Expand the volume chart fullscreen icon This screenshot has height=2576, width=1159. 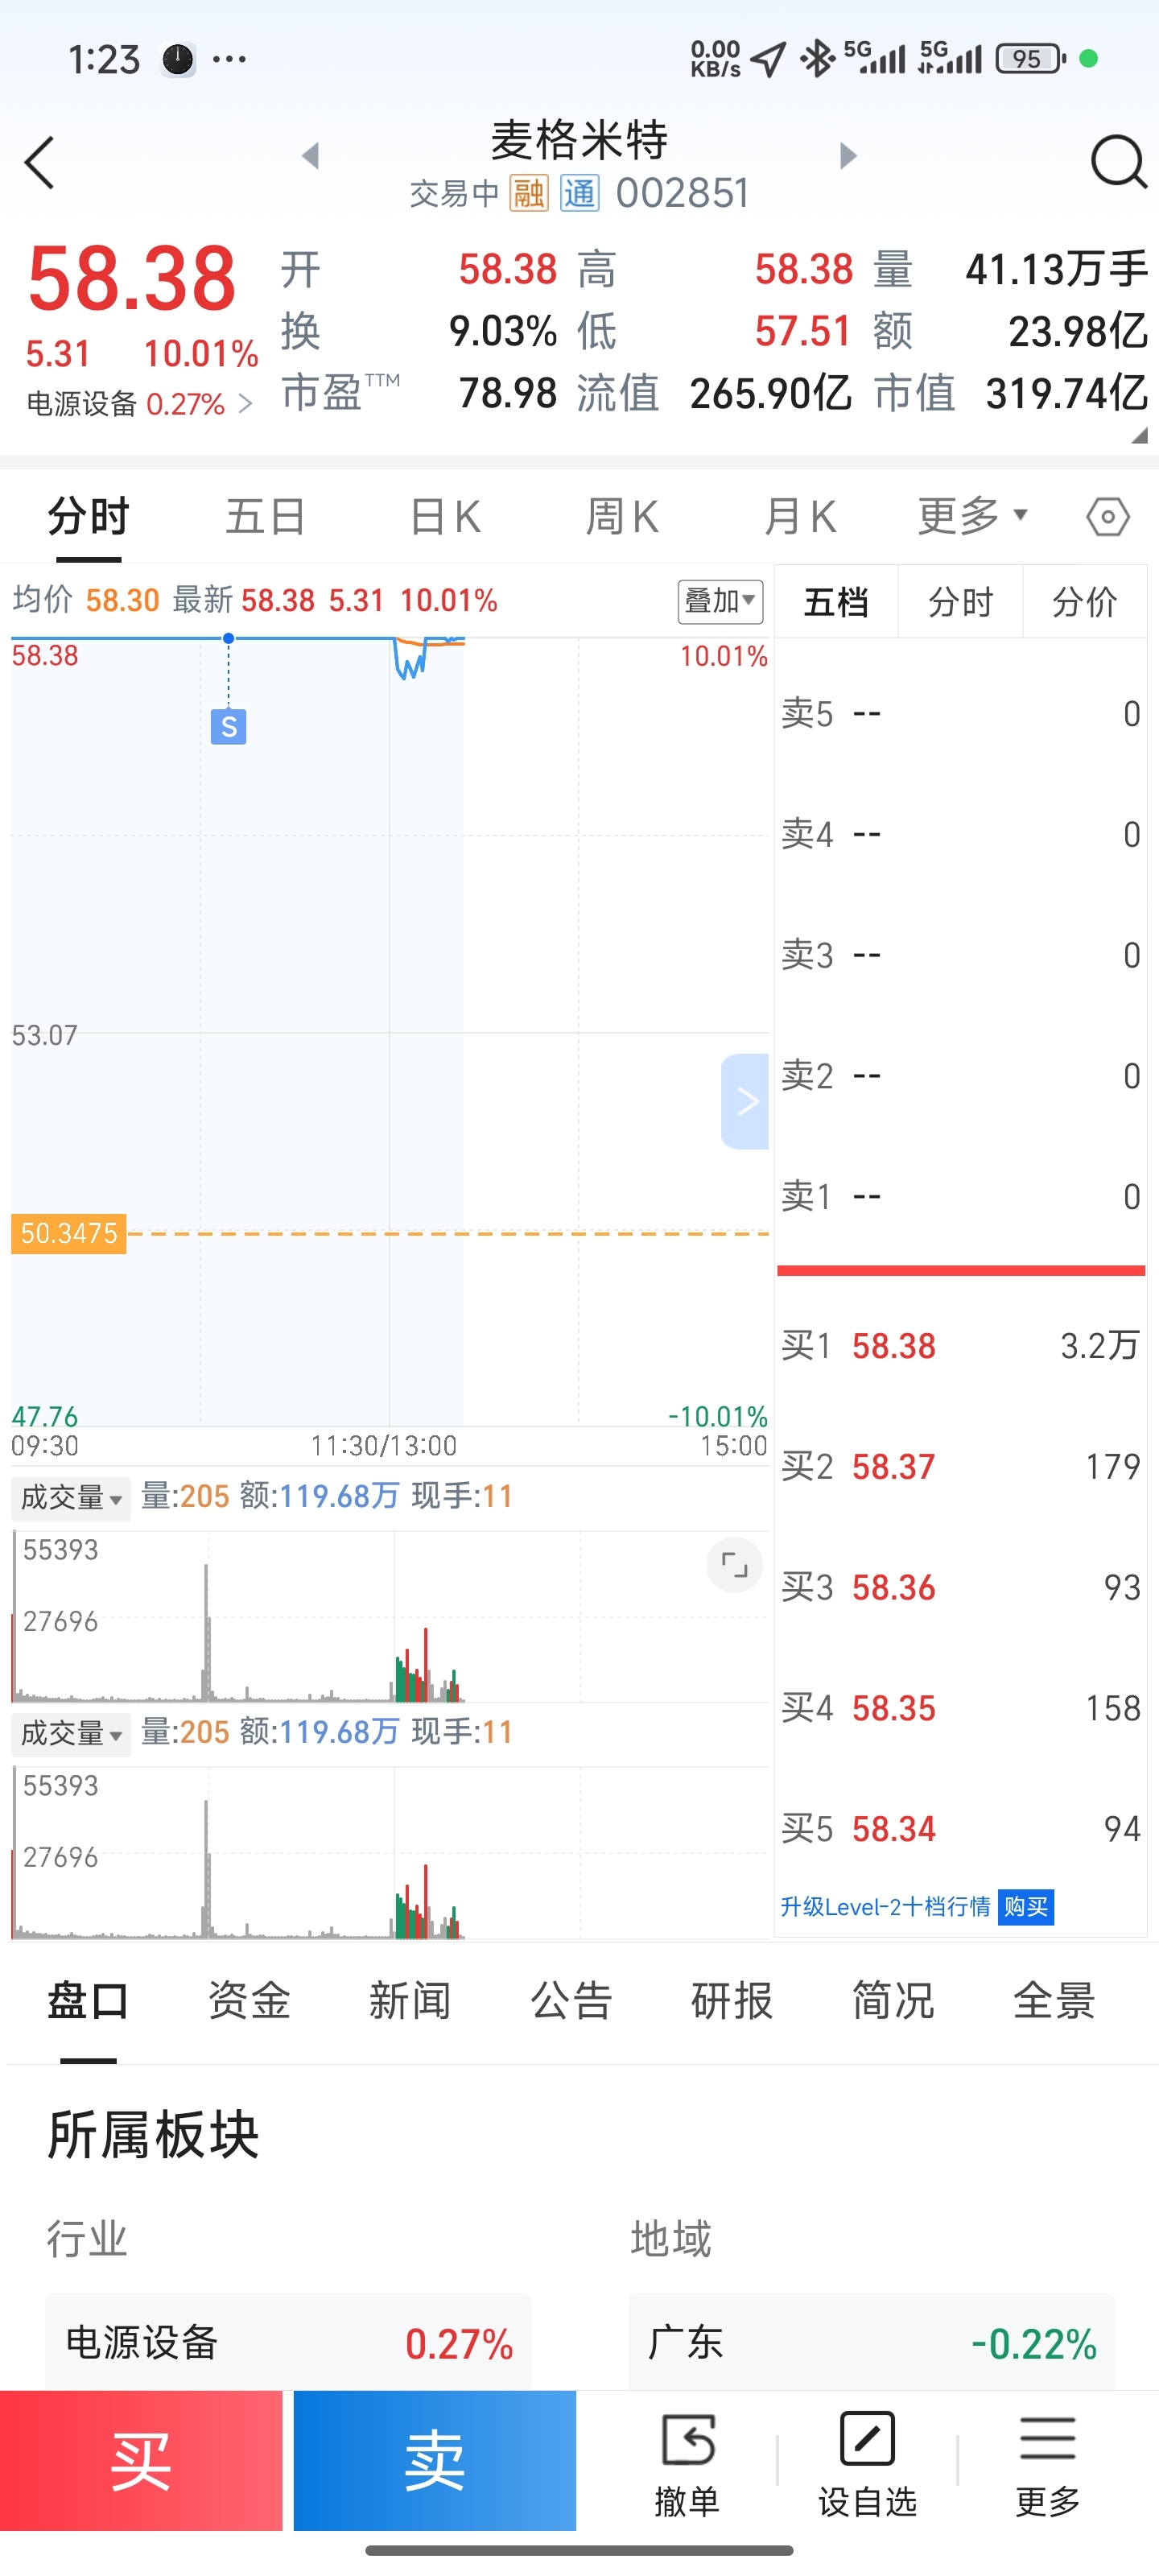(734, 1564)
